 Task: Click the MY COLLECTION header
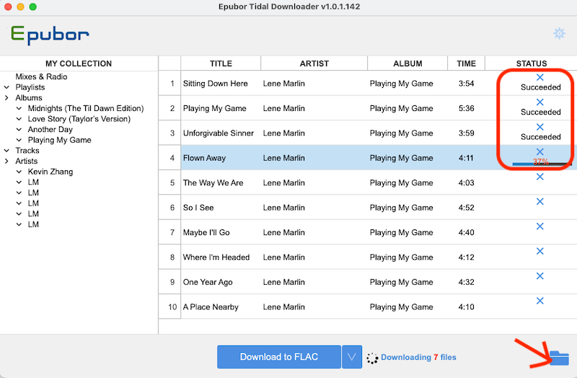pyautogui.click(x=79, y=63)
